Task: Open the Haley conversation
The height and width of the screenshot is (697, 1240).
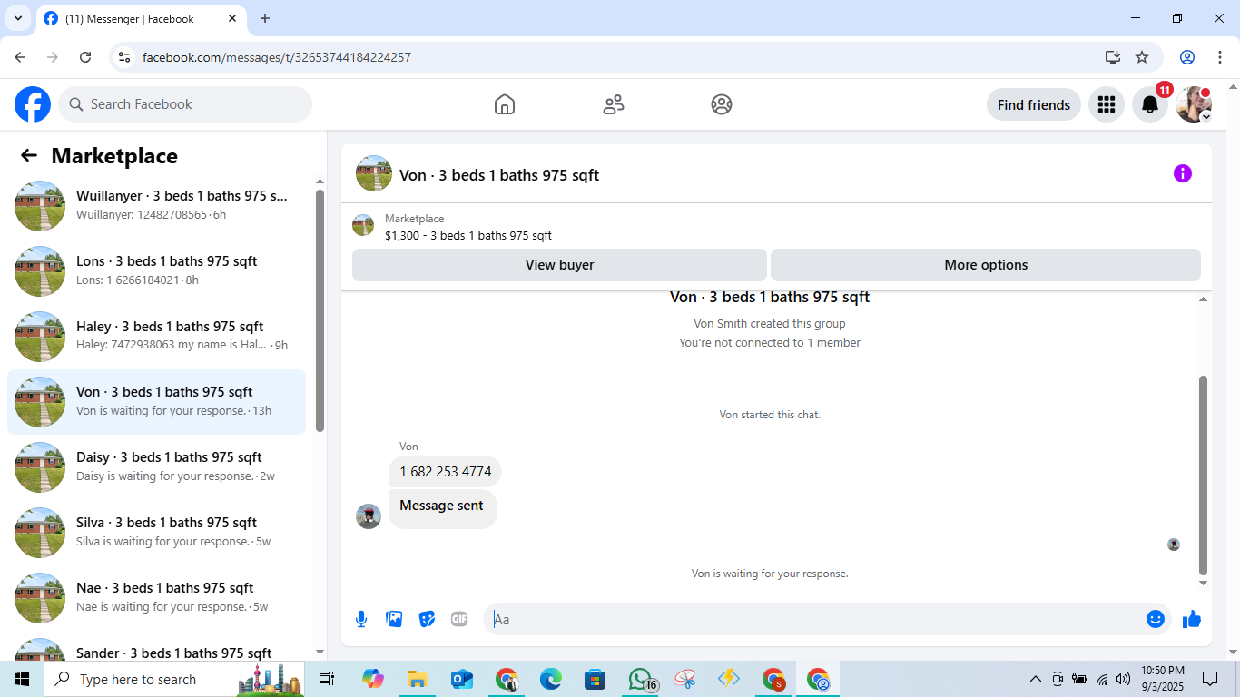Action: tap(156, 337)
